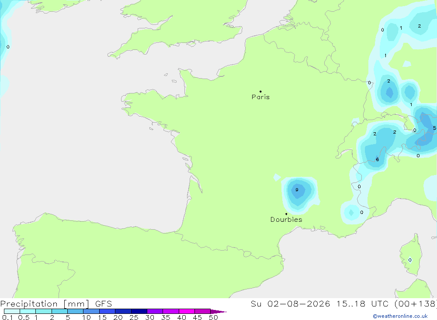Pick the legend swatch between 0.1 and 0.5

[12, 311]
